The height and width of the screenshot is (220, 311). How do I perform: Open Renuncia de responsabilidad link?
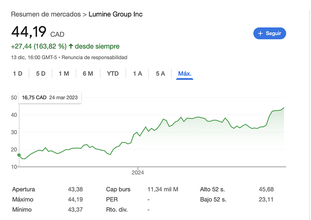pyautogui.click(x=94, y=58)
